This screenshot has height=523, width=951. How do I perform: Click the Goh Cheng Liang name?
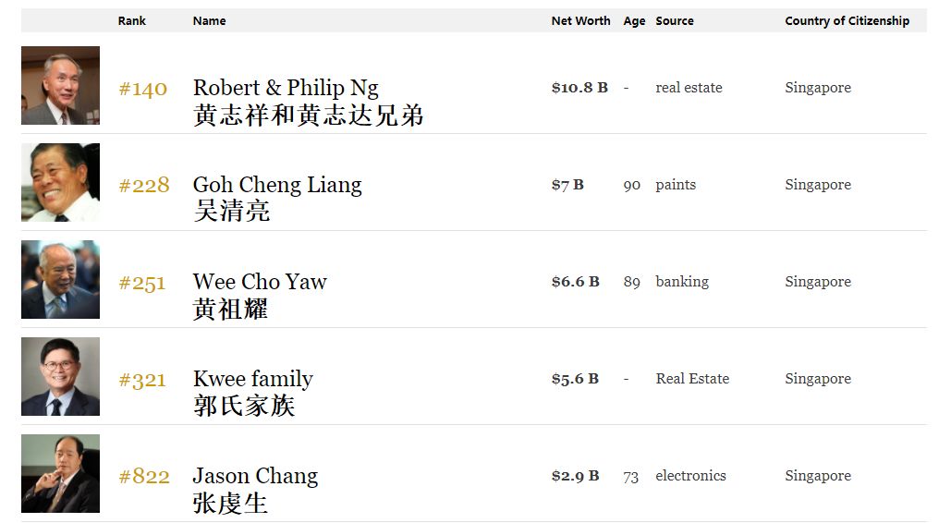pyautogui.click(x=277, y=185)
